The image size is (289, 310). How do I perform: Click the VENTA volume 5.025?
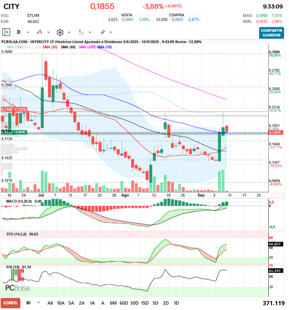pos(113,20)
